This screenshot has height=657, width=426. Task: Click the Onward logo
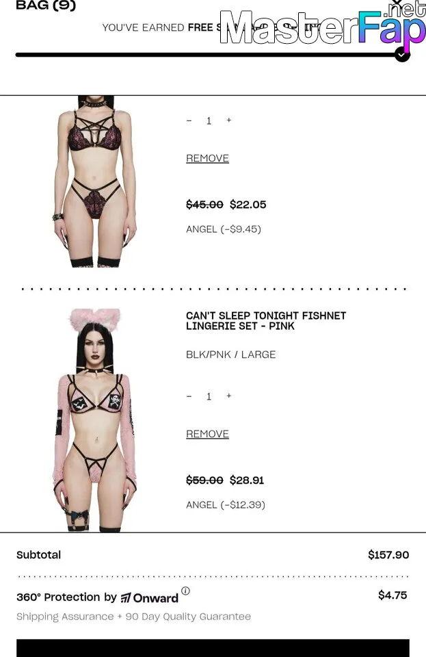[149, 598]
